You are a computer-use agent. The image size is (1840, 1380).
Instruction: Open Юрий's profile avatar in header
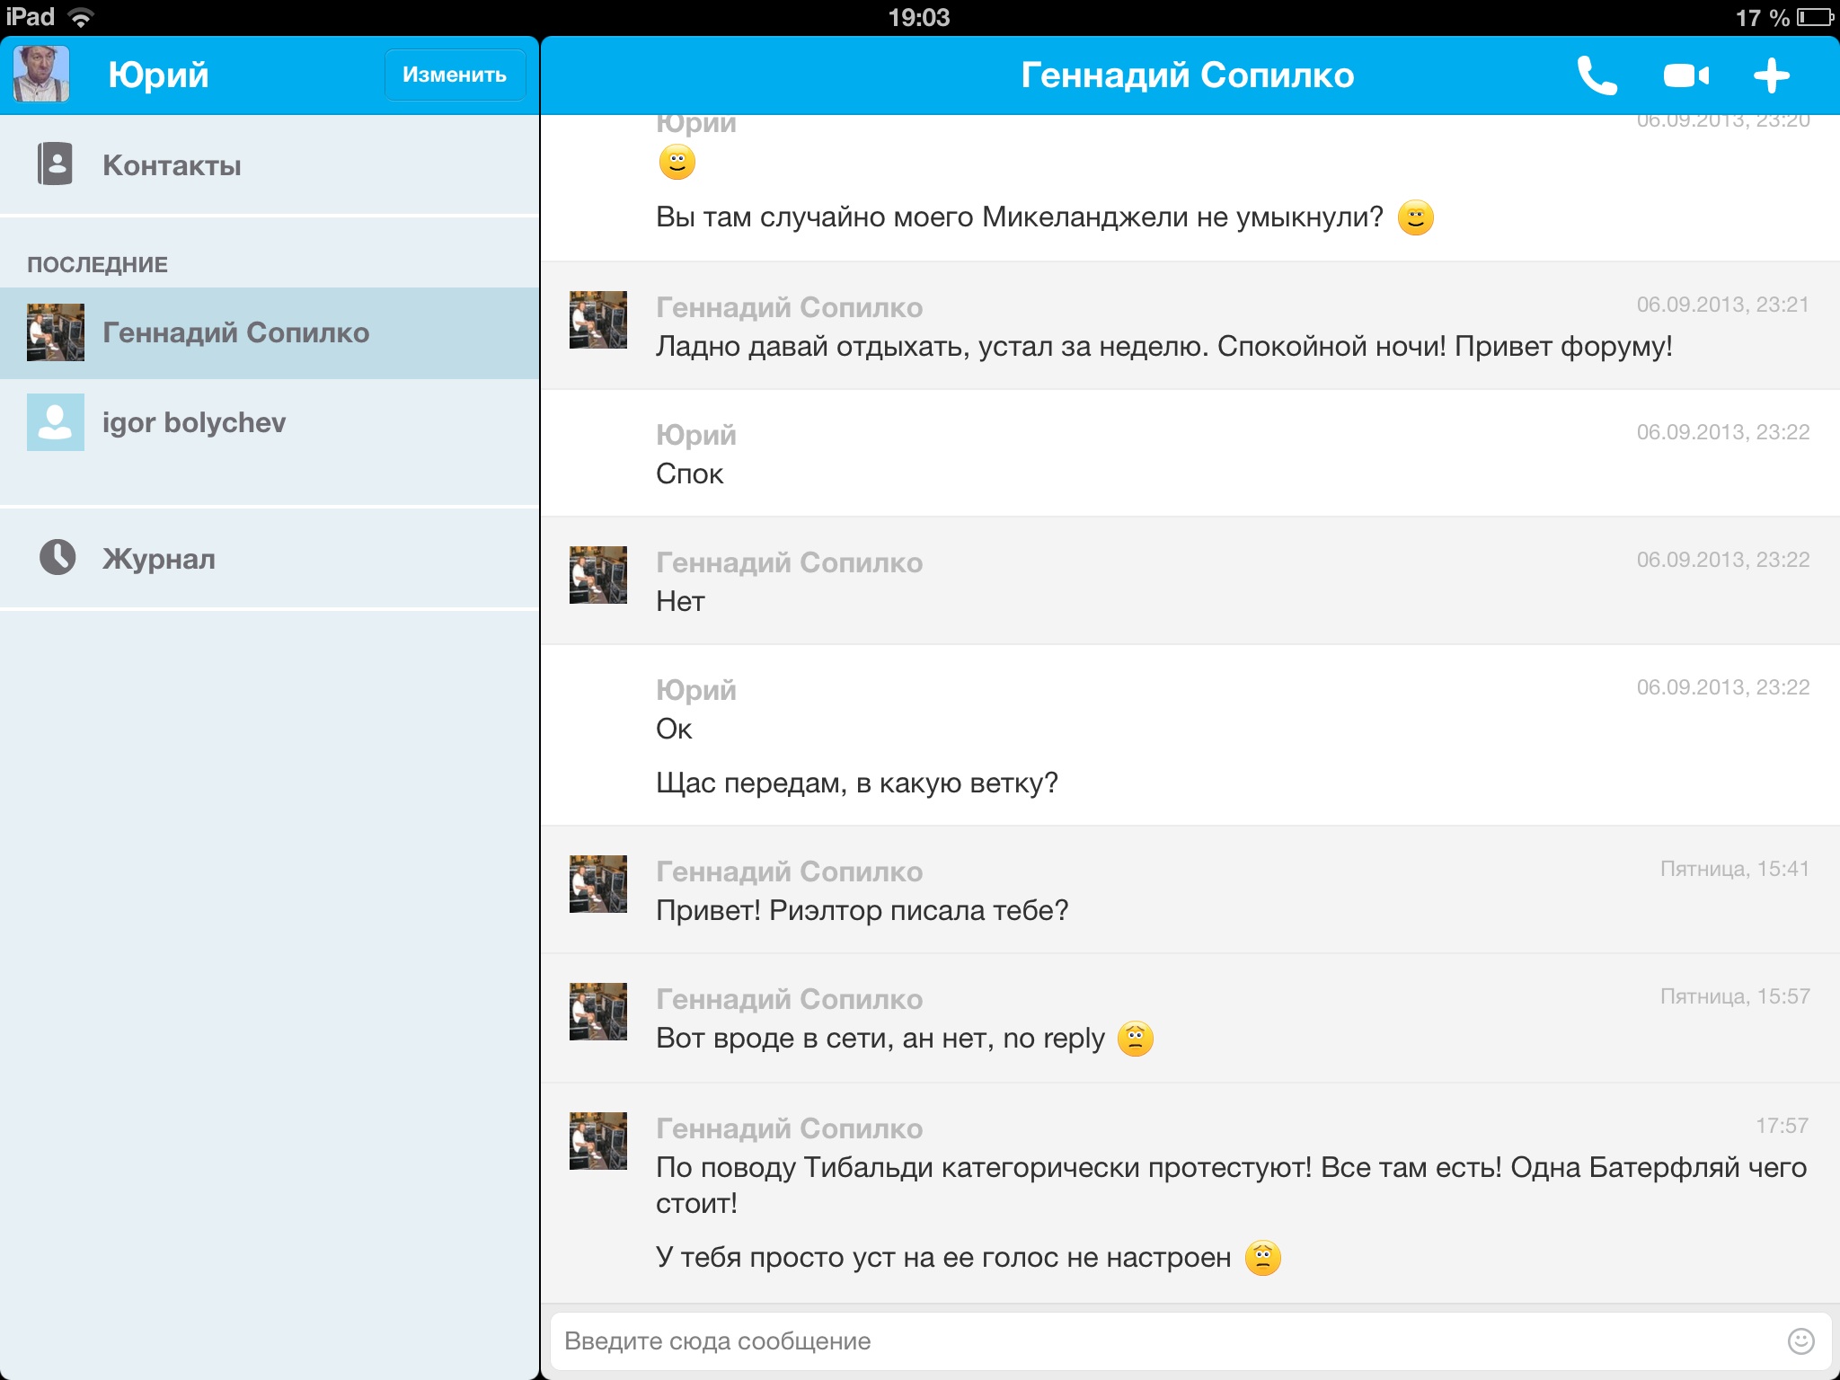coord(41,74)
